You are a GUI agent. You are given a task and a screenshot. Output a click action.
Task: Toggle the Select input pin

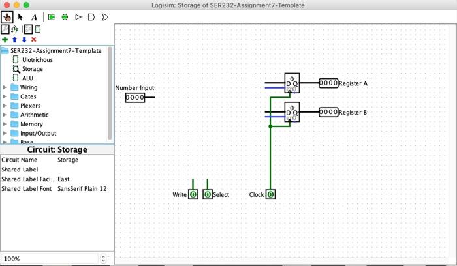[208, 194]
